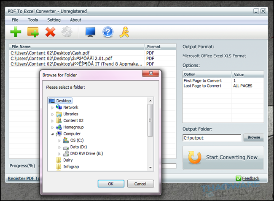This screenshot has height=201, width=274.
Task: Click the ALL PAGES value cell
Action: tap(243, 86)
